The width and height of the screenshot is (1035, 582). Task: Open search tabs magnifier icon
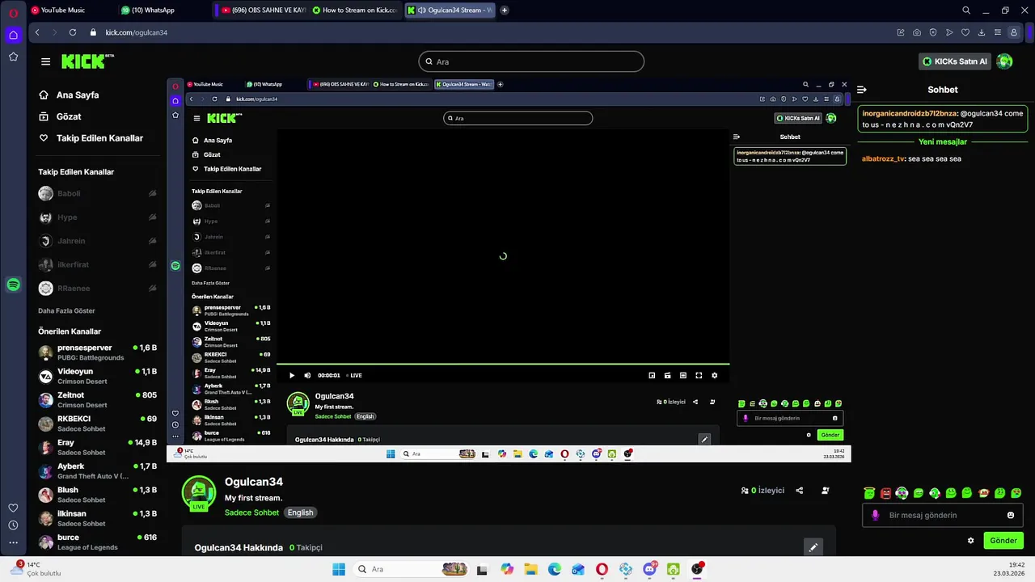click(966, 11)
